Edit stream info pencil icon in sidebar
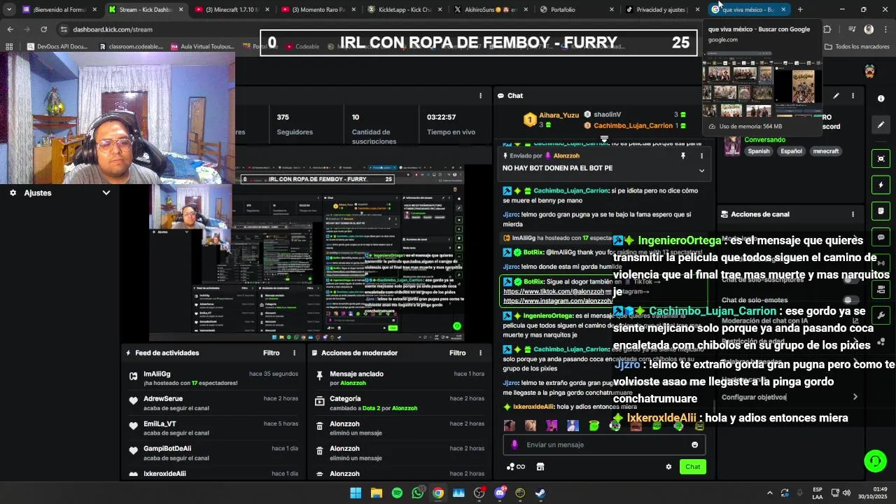Screen dimensions: 896x504 click(x=881, y=125)
